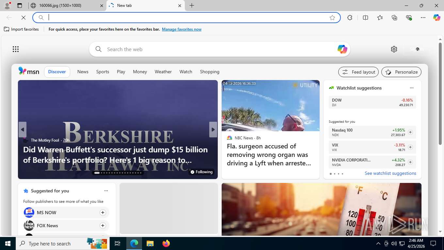Add Nasdaq 100 to watchlist

pyautogui.click(x=410, y=132)
